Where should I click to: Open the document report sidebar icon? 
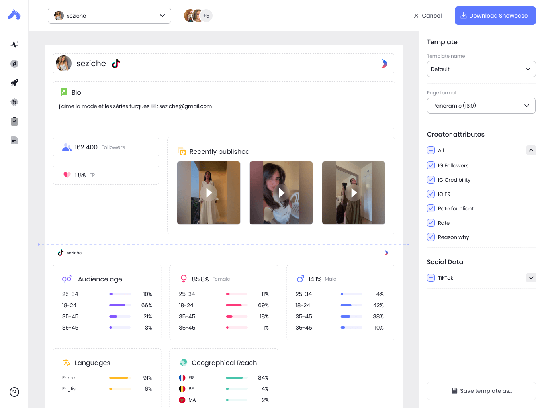[14, 140]
